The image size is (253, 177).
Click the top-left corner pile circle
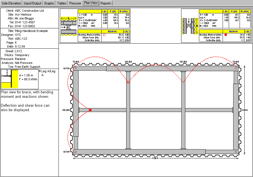[76, 68]
